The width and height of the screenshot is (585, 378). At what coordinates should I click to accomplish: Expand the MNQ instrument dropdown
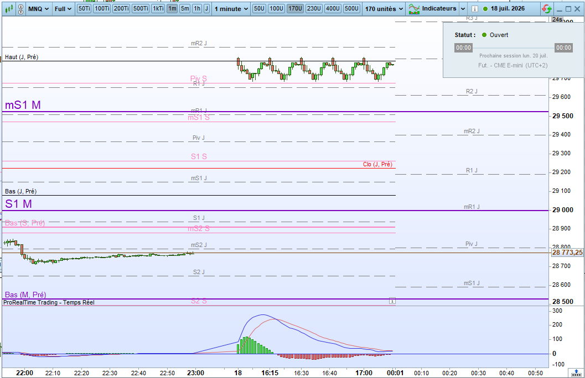point(39,8)
